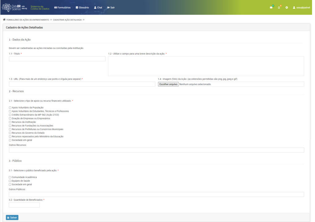Click the home icon in breadcrumb

pos(4,20)
